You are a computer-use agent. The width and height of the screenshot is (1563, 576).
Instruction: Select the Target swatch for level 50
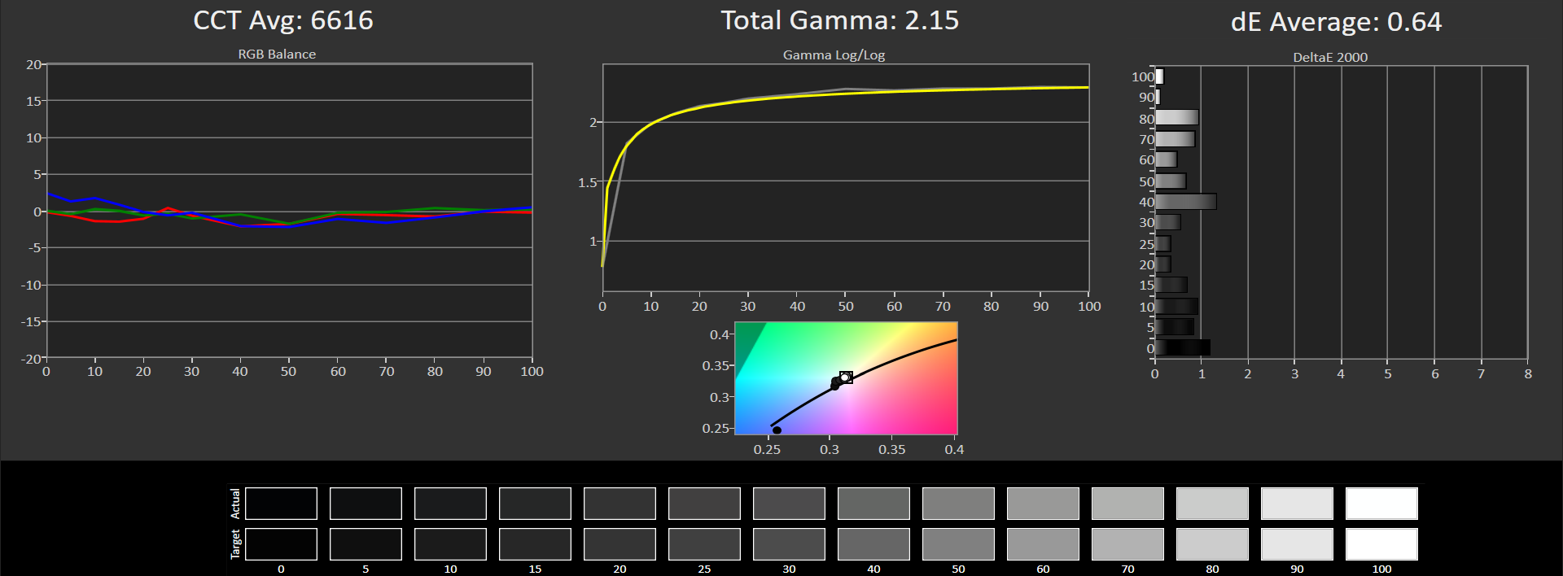tap(958, 544)
